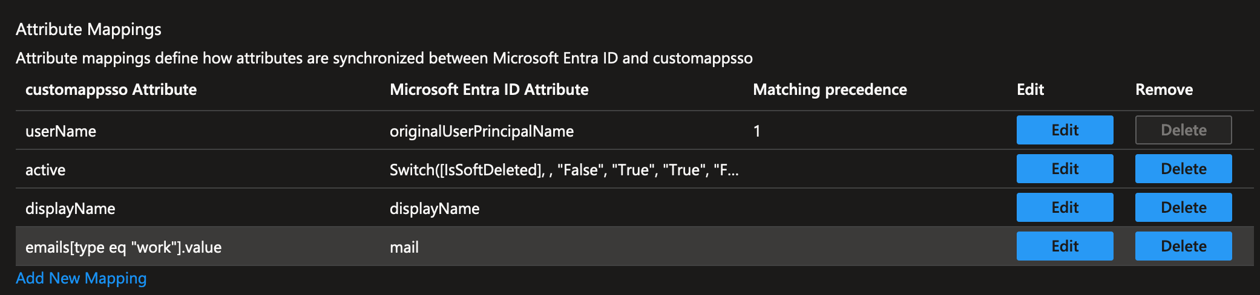This screenshot has height=295, width=1260.
Task: Delete the emails work value mapping
Action: point(1183,246)
